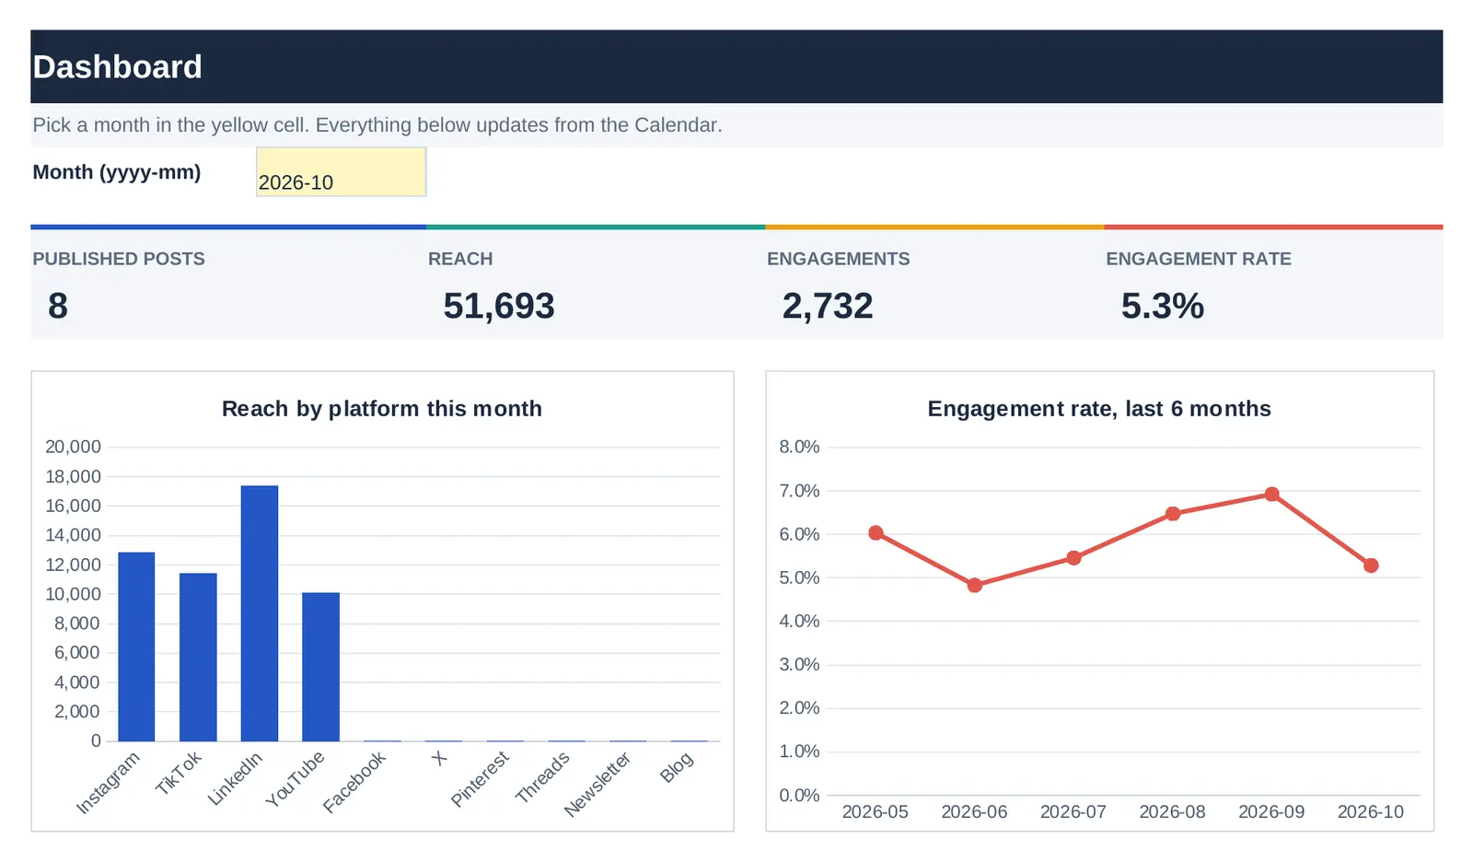Select the published posts value 8
The height and width of the screenshot is (862, 1473).
[58, 306]
